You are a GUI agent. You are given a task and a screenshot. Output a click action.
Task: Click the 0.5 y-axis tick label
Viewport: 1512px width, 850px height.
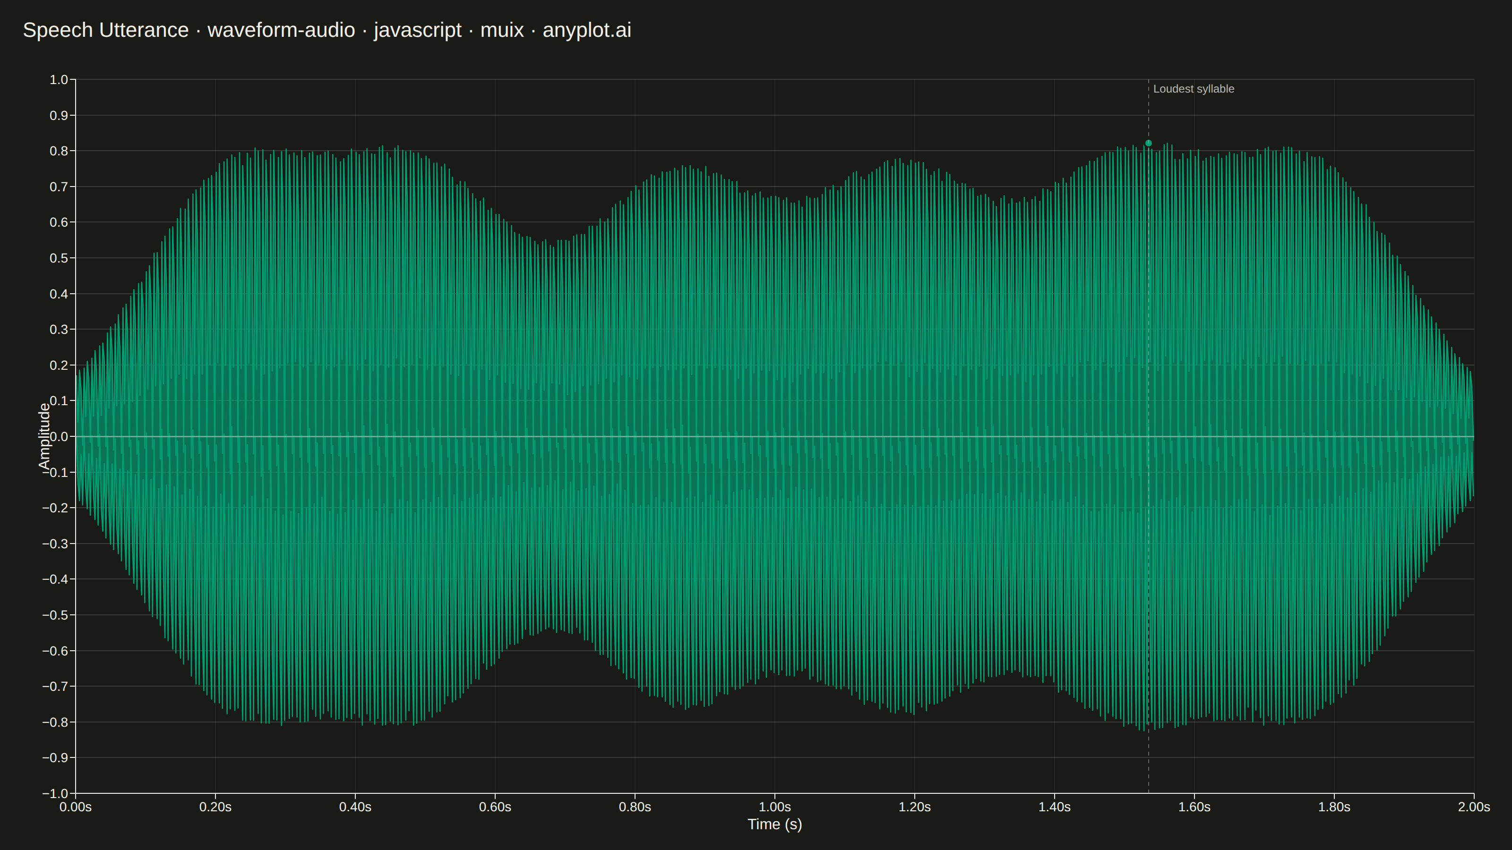click(59, 258)
